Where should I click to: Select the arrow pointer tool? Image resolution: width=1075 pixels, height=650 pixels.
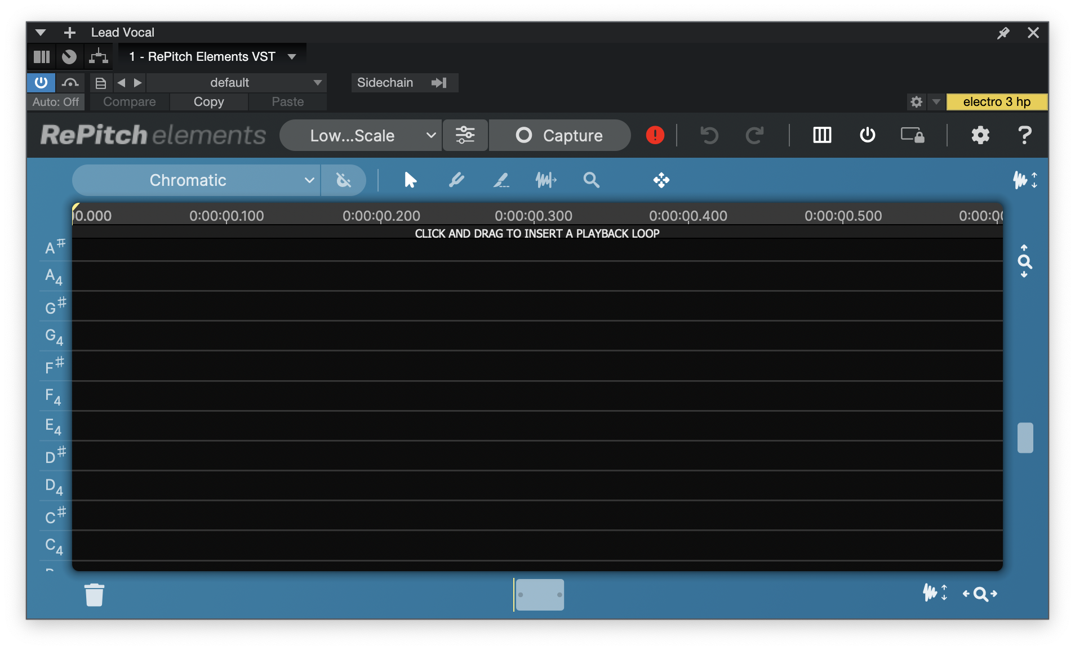click(410, 180)
